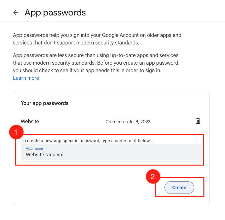Click the red number 2 badge
Image resolution: width=225 pixels, height=220 pixels.
tap(153, 177)
